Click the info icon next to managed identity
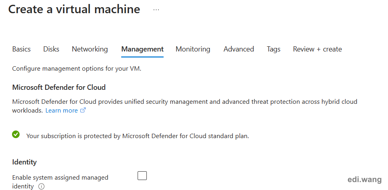388x190 pixels. pyautogui.click(x=41, y=186)
